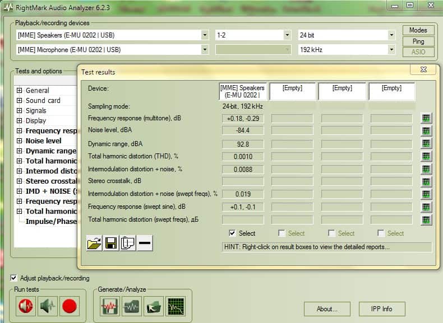This screenshot has width=443, height=323.
Task: Click the +0.18, -0.29 frequency response value
Action: [243, 119]
